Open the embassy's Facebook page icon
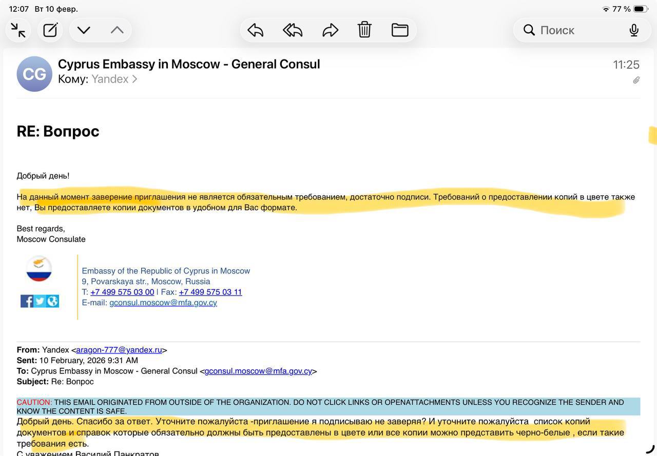Viewport: 657px width, 456px height. (27, 301)
